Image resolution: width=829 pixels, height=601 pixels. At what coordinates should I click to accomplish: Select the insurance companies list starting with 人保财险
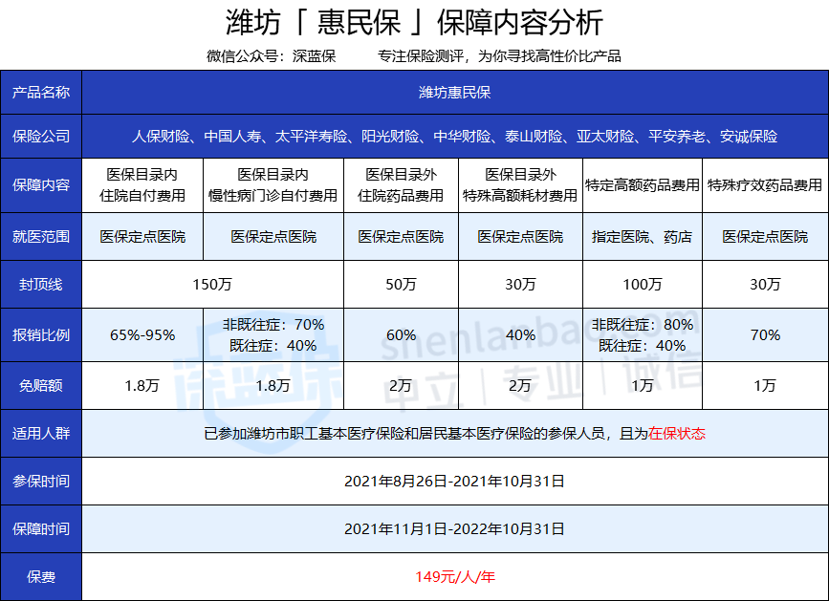coord(454,137)
